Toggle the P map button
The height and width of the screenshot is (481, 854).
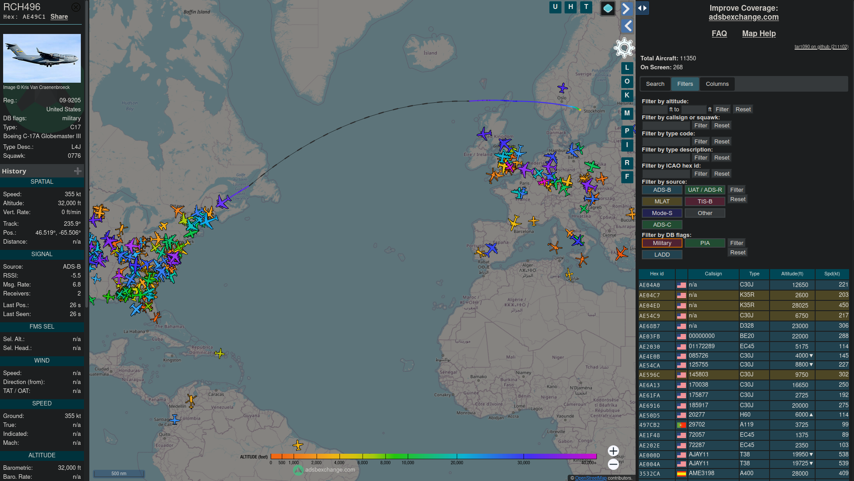point(627,131)
